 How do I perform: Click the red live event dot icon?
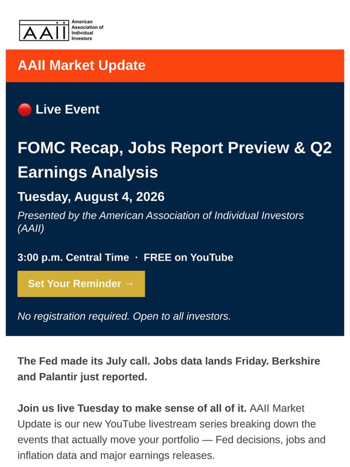(25, 110)
